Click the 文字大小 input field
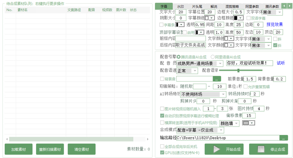The height and width of the screenshot is (158, 293). [181, 12]
